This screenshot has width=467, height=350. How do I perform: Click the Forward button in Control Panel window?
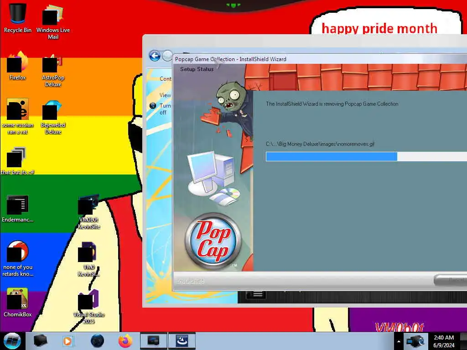pyautogui.click(x=168, y=56)
